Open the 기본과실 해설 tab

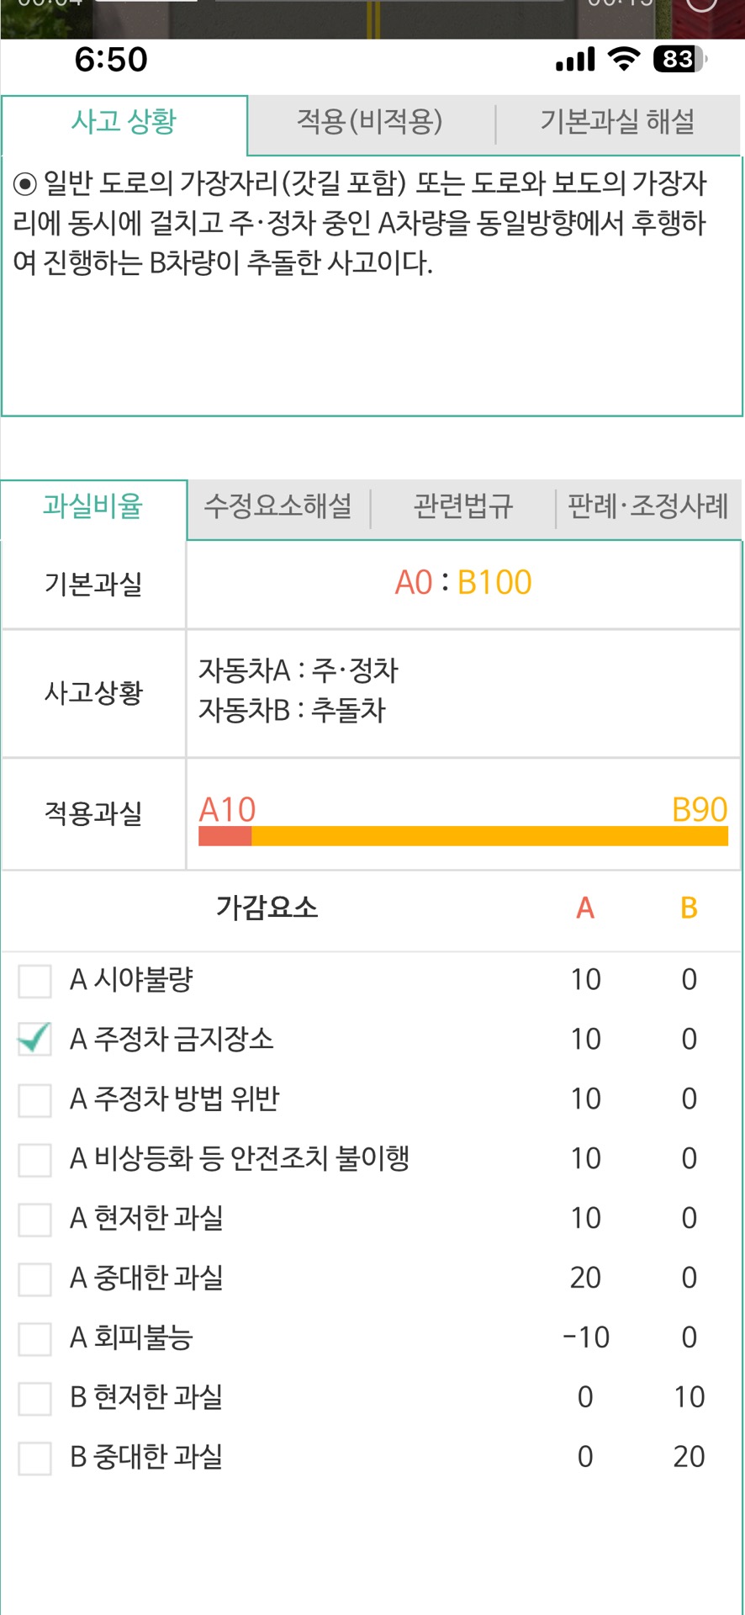pyautogui.click(x=617, y=123)
